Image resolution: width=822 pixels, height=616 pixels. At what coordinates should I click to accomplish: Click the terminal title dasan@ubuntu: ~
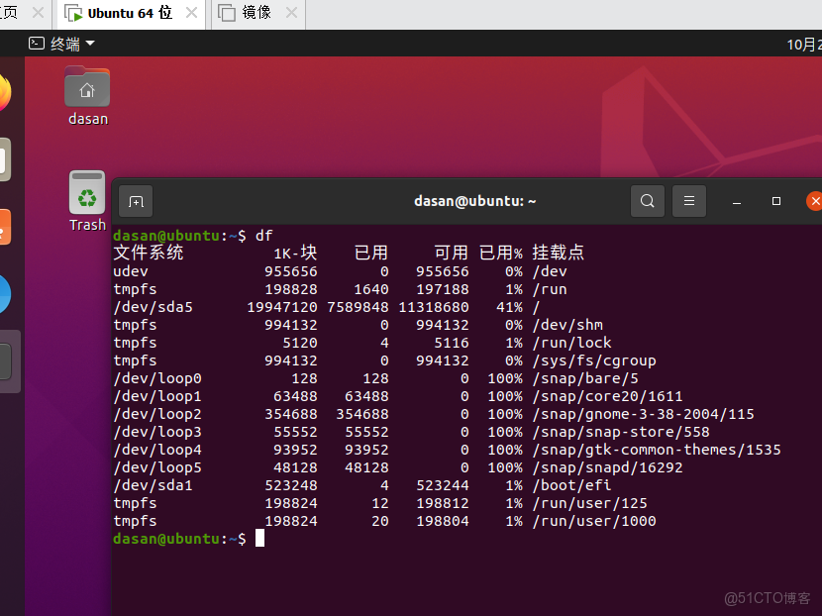point(475,201)
